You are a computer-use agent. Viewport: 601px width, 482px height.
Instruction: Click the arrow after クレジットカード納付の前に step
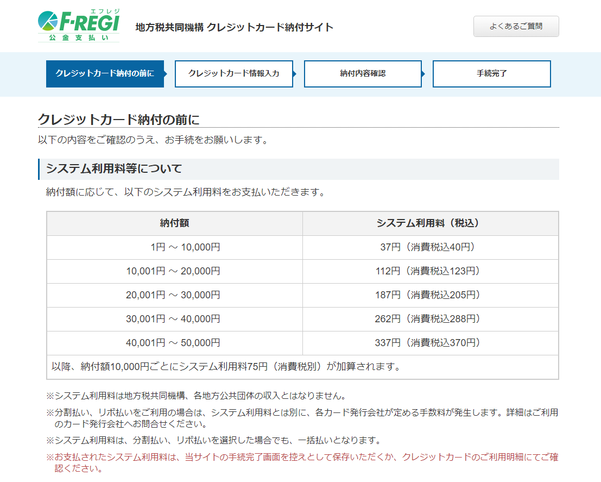click(x=166, y=73)
